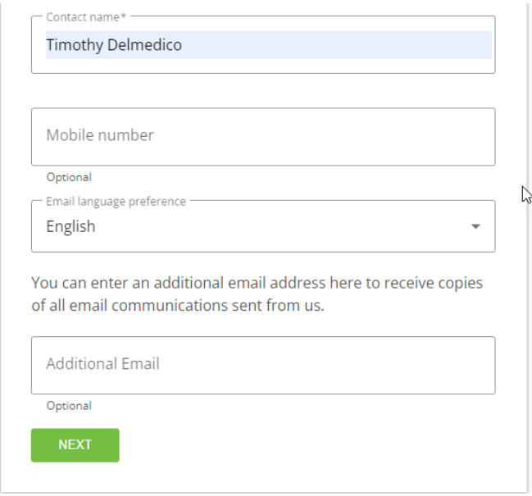
Task: Focus the Additional Email field
Action: click(x=262, y=365)
